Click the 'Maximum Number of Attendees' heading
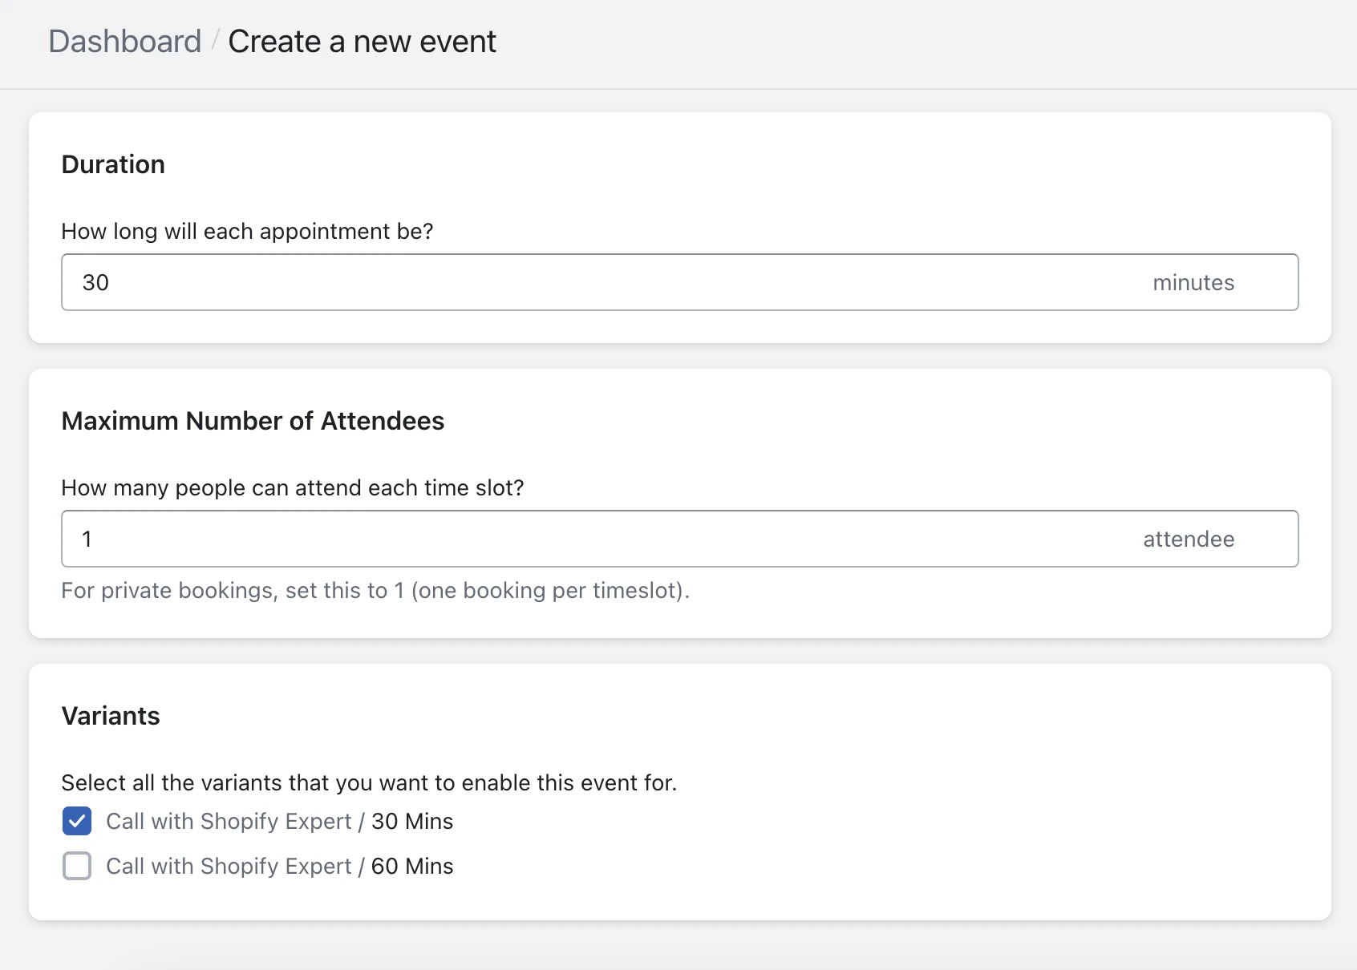Screen dimensions: 1357x970 [x=253, y=421]
